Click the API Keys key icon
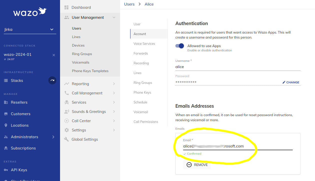 6,170
